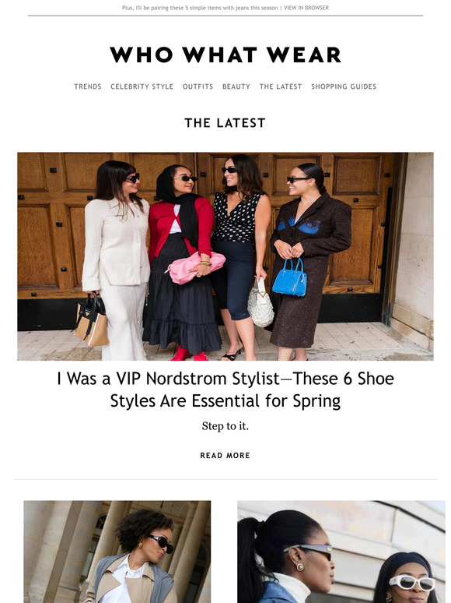Click the preheader text about pairing jeans

tap(200, 8)
